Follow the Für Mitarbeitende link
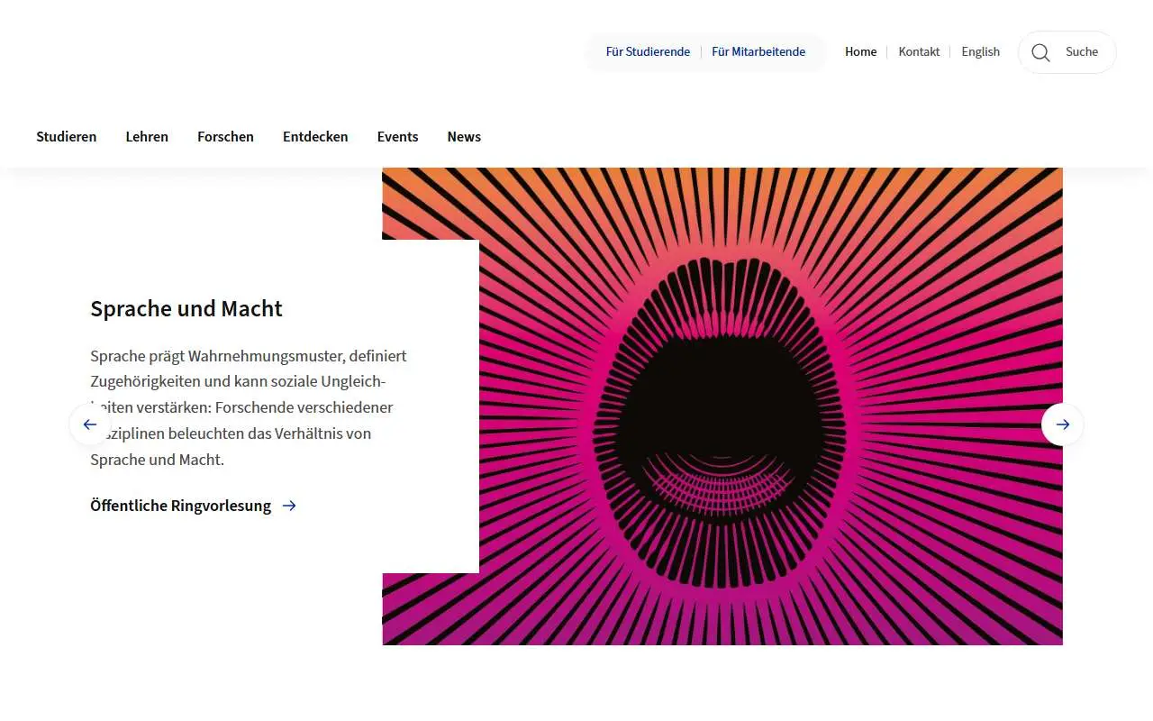 (x=758, y=51)
